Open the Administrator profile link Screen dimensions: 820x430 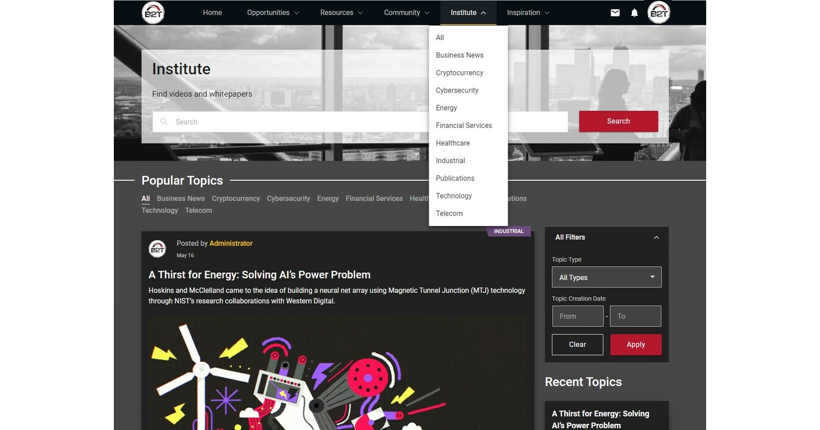click(x=231, y=243)
